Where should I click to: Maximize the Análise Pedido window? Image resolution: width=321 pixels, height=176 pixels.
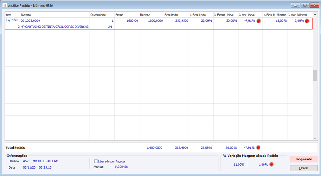pyautogui.click(x=305, y=5)
